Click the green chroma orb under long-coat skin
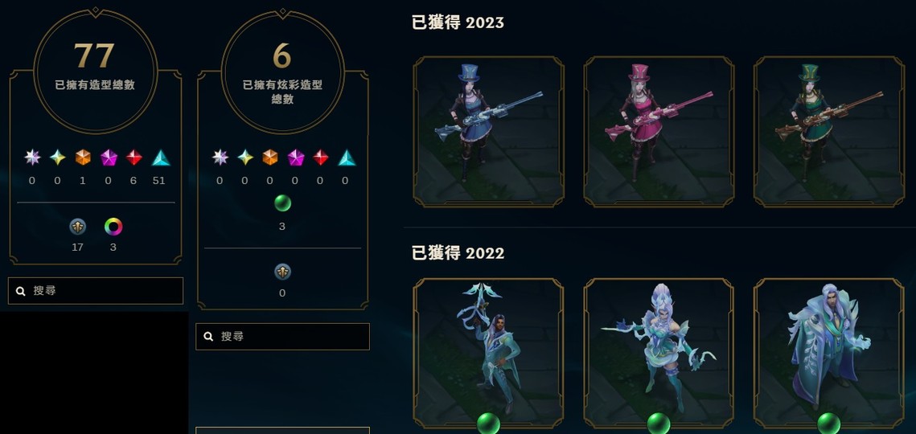 (x=829, y=423)
